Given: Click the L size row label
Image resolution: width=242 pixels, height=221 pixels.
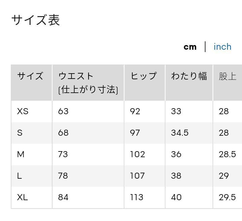Looking at the screenshot, I should point(19,176).
